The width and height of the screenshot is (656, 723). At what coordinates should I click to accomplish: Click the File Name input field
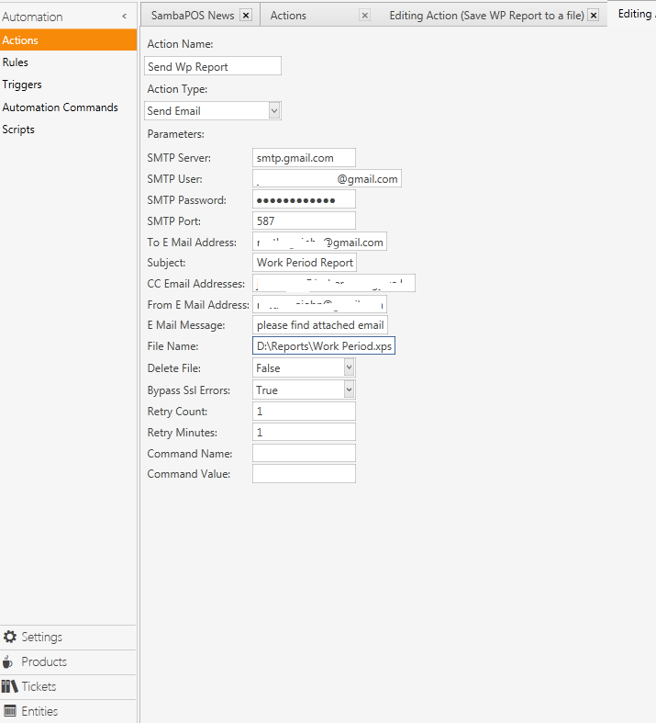(323, 346)
